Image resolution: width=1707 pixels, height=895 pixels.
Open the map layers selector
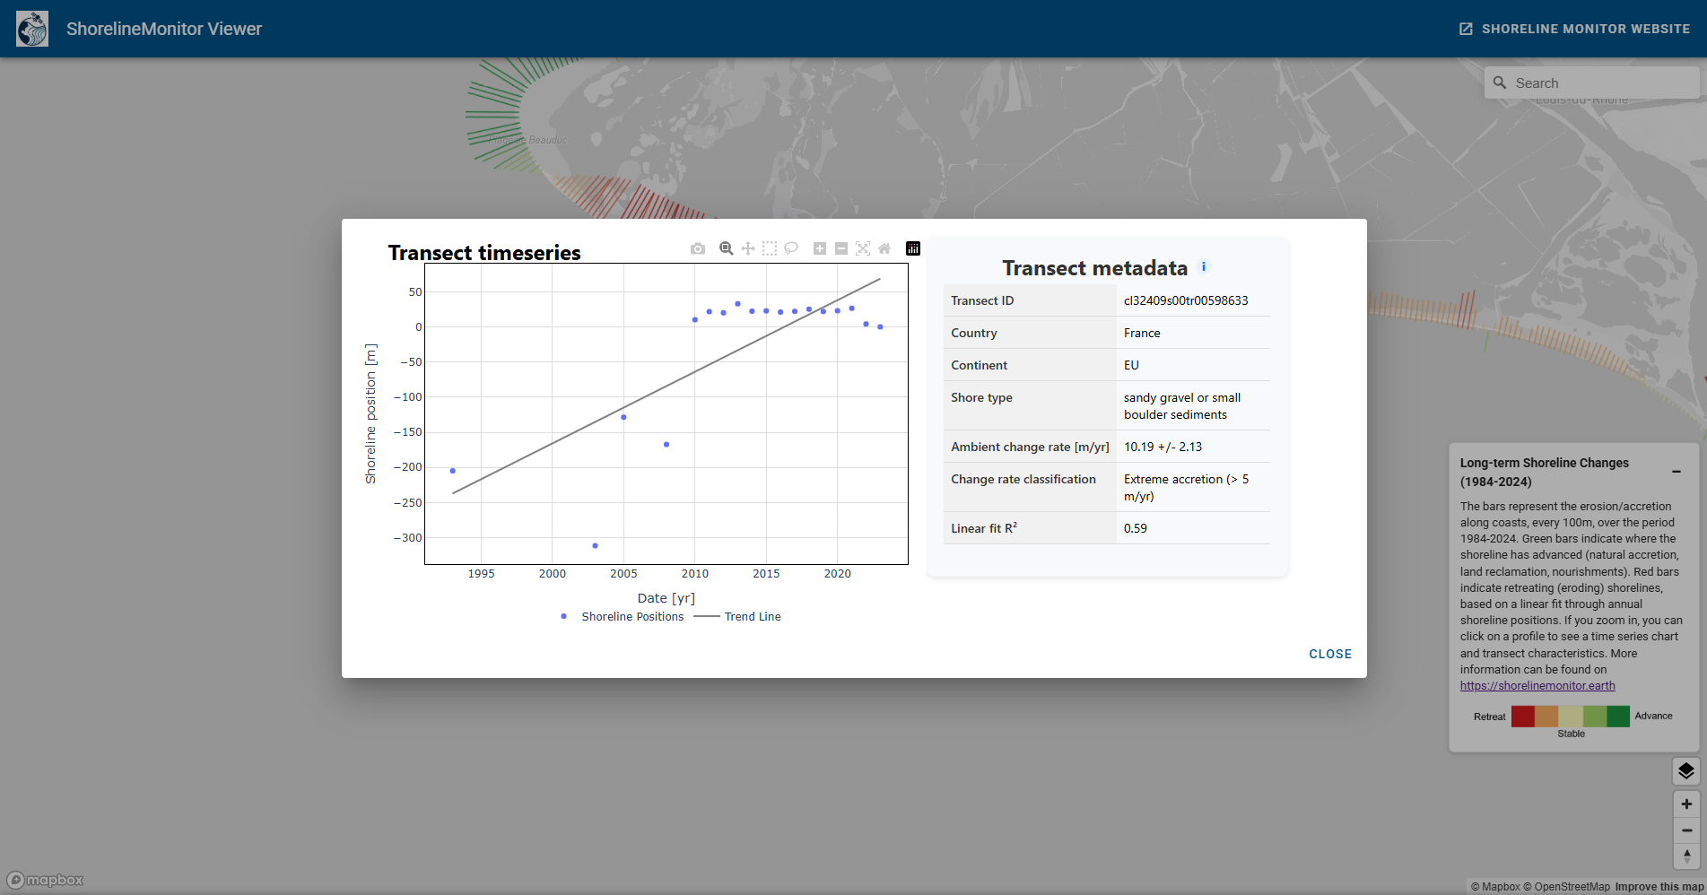[1686, 771]
